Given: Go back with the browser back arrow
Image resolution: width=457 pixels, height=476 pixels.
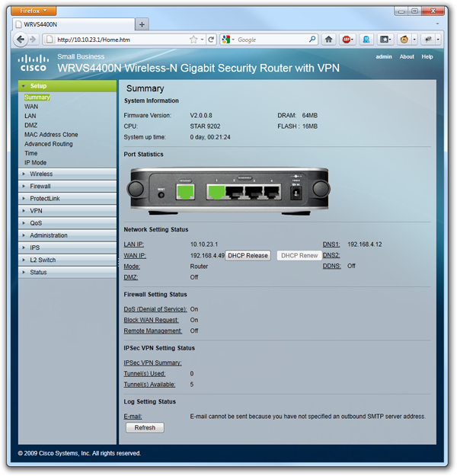Looking at the screenshot, I should pyautogui.click(x=21, y=40).
